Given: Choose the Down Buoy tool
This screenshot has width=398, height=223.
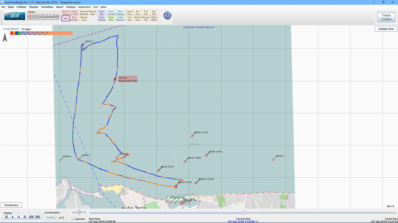Looking at the screenshot, I should click(130, 19).
